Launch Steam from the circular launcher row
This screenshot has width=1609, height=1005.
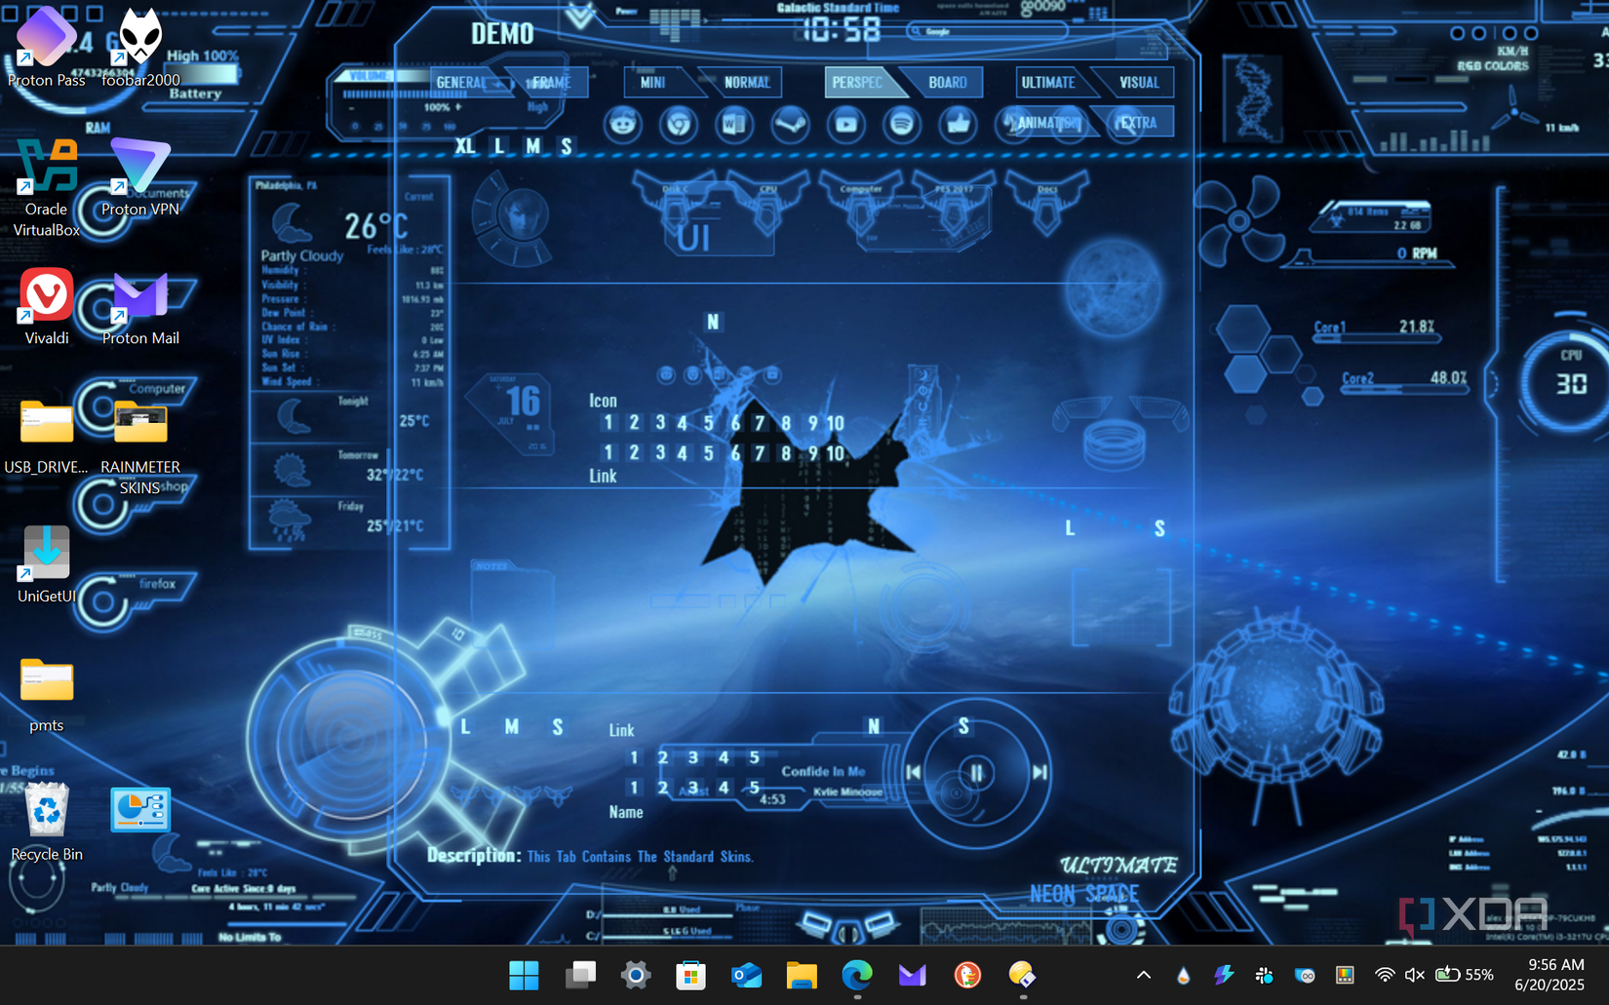pos(790,126)
